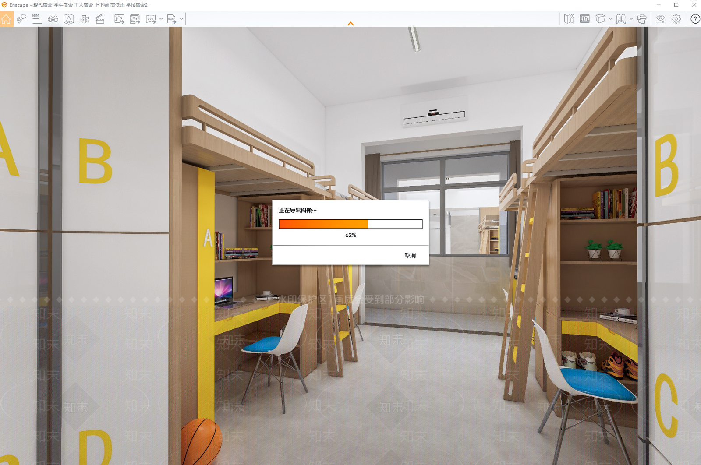Expand the EXE export dropdown arrow
Screen dimensions: 701x465
[181, 19]
